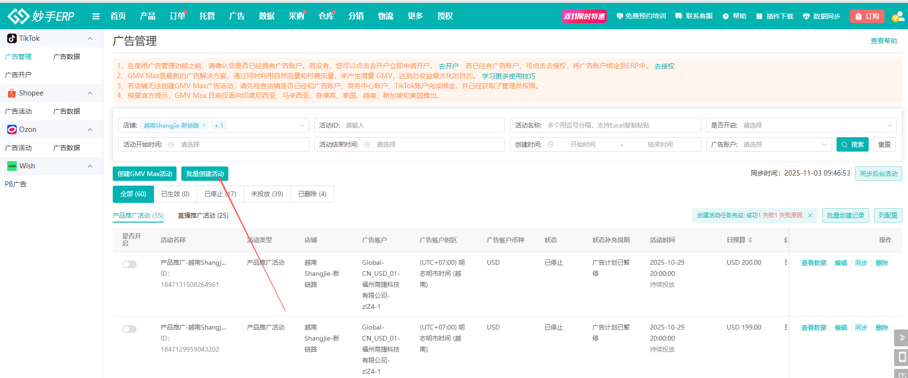Open the user avatar icon at top right
908x378 pixels.
coord(897,16)
